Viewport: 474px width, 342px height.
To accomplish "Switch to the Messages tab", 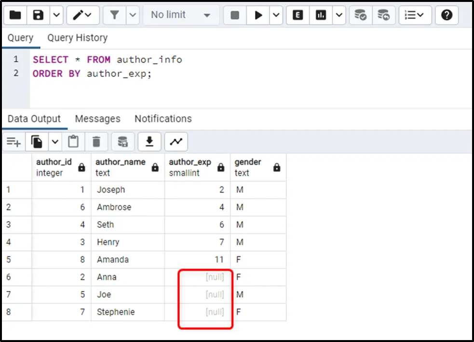I will [x=97, y=119].
